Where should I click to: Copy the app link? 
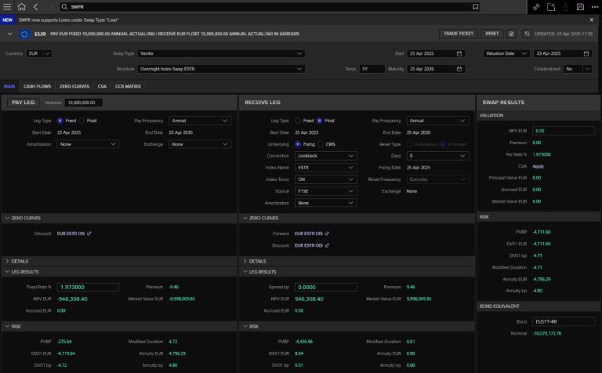tap(536, 6)
